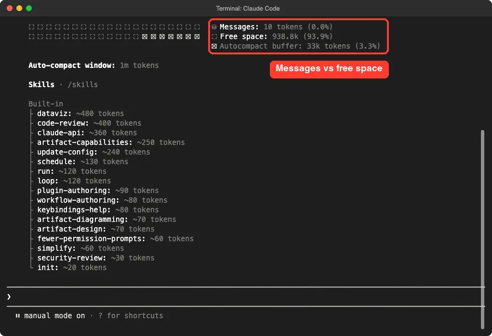Minimize the terminal with yellow button
The width and height of the screenshot is (492, 336).
tap(19, 8)
